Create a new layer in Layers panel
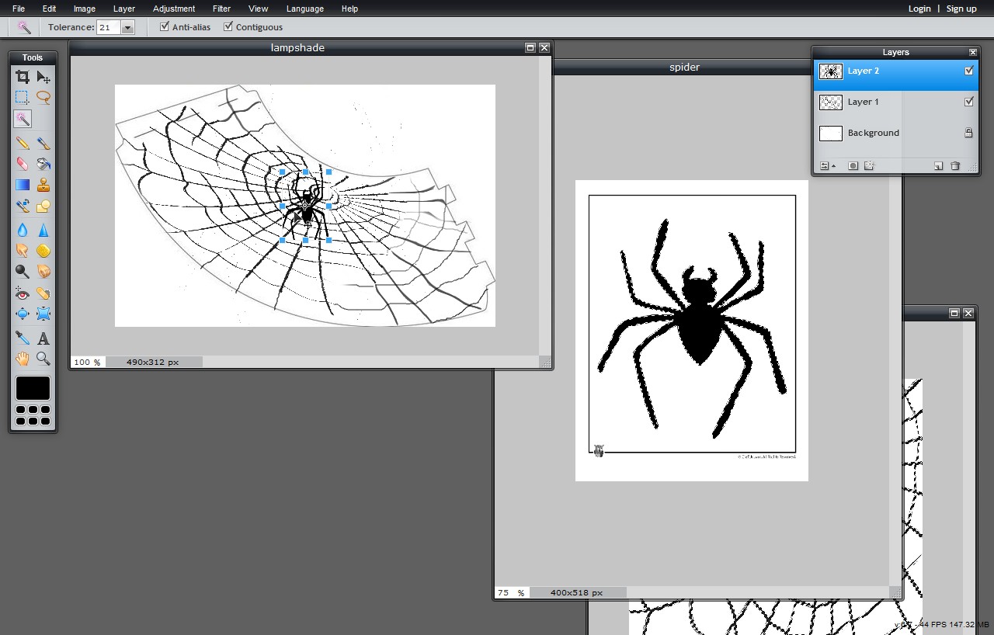The image size is (994, 635). click(938, 166)
